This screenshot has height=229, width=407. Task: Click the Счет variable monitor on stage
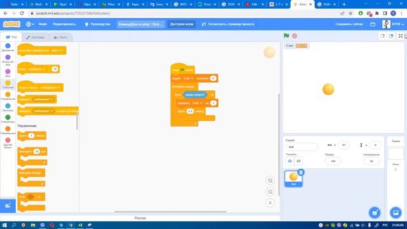coord(296,46)
